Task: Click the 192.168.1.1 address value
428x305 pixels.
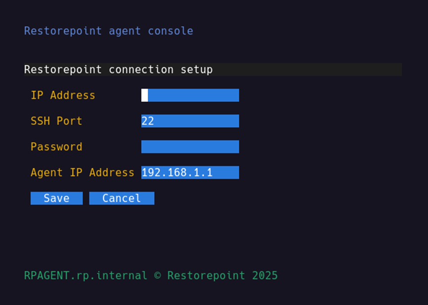Action: point(176,172)
